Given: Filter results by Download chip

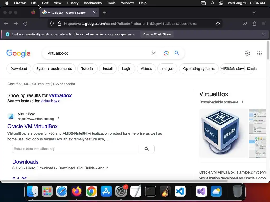Looking at the screenshot, I should click(19, 69).
